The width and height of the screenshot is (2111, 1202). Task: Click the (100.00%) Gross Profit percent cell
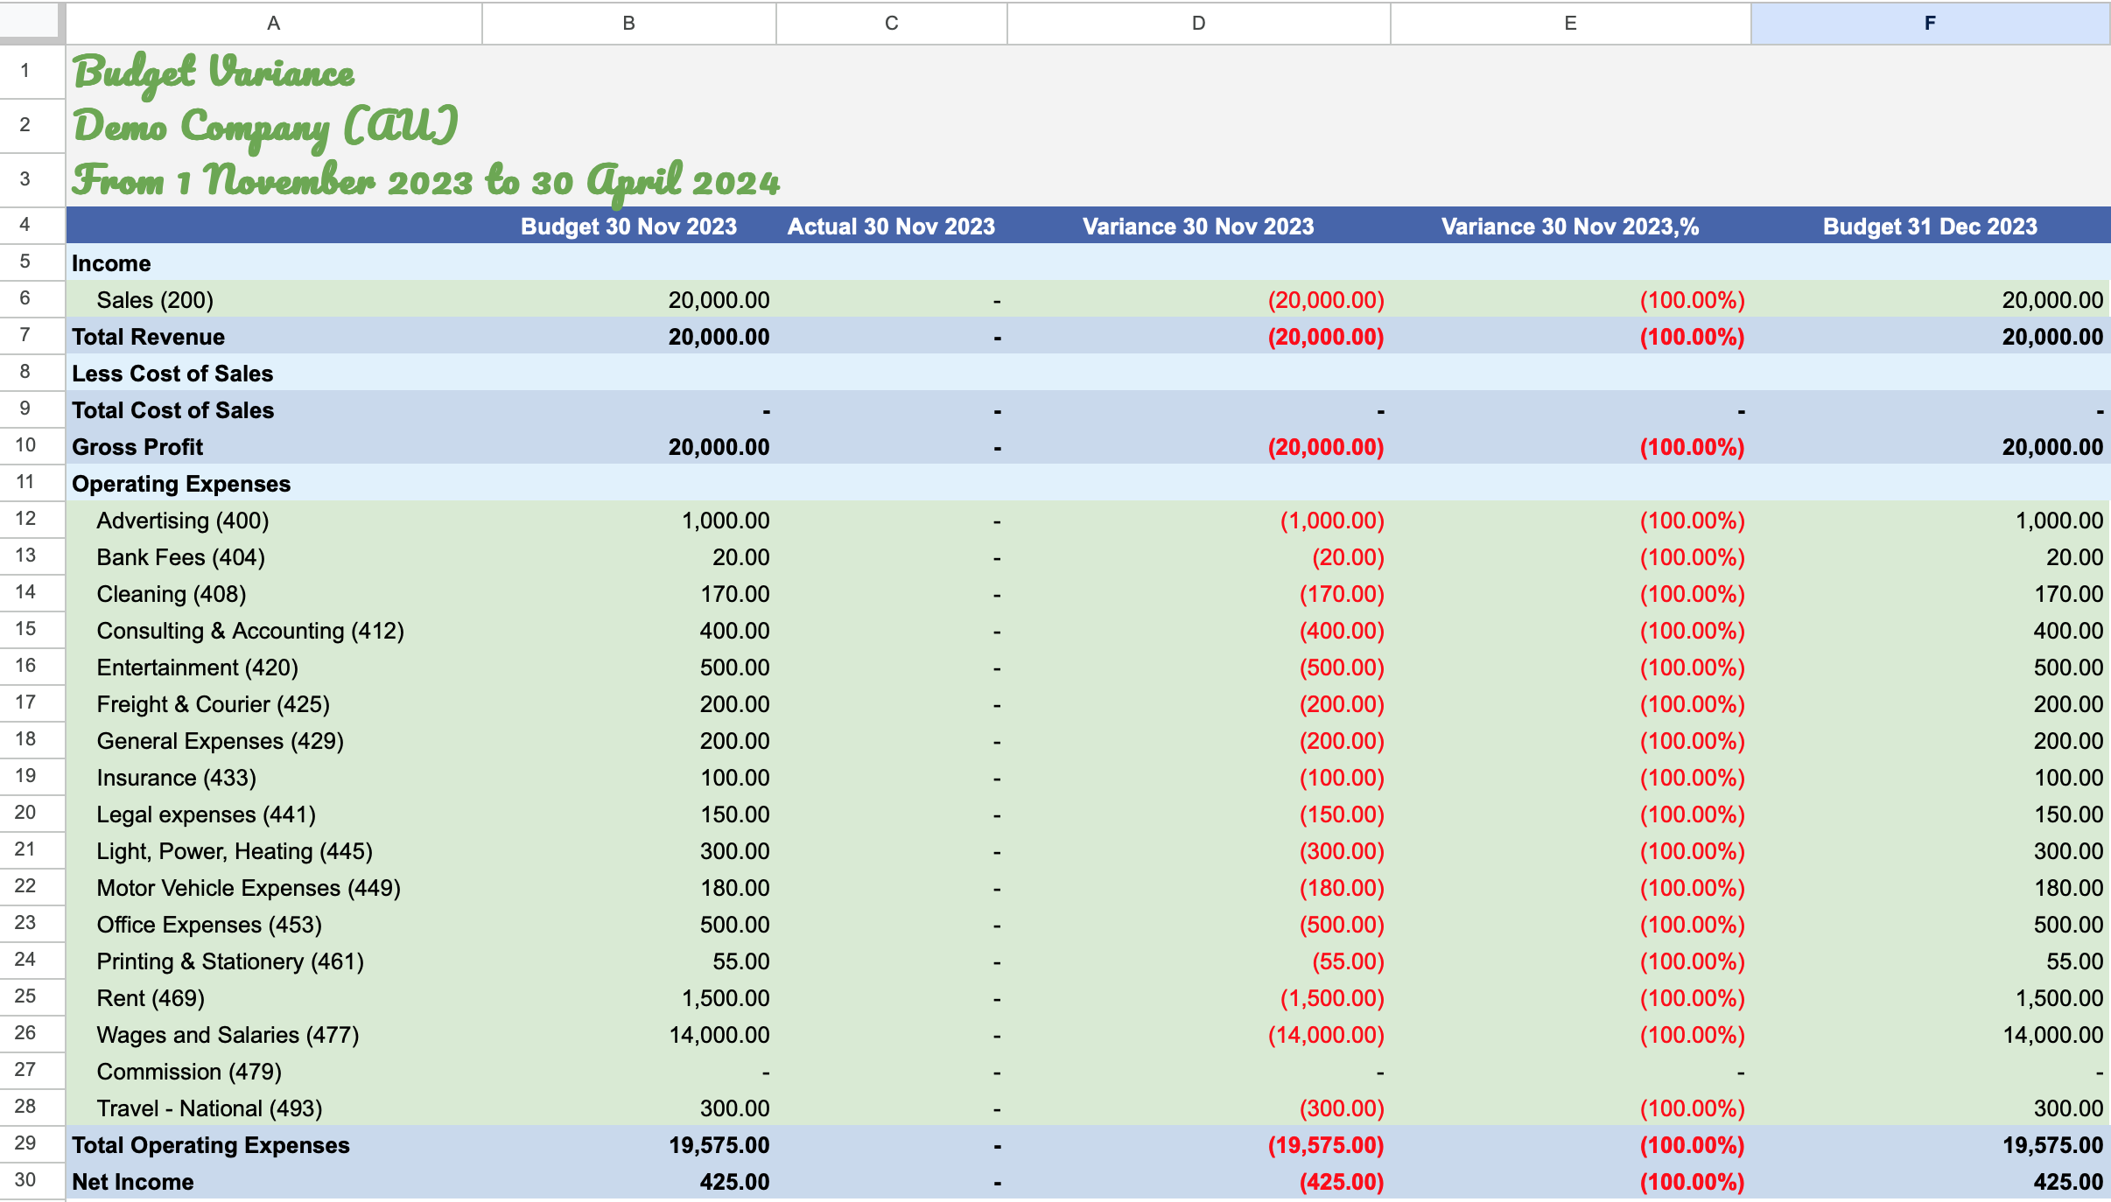pyautogui.click(x=1570, y=447)
